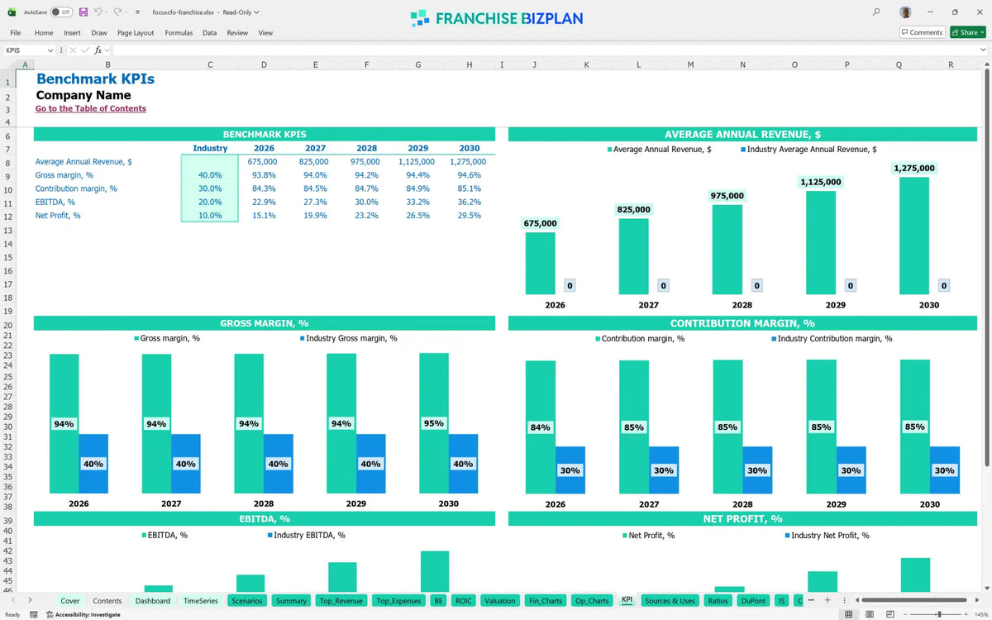992x620 pixels.
Task: Click the Search magnifier icon
Action: click(x=876, y=12)
